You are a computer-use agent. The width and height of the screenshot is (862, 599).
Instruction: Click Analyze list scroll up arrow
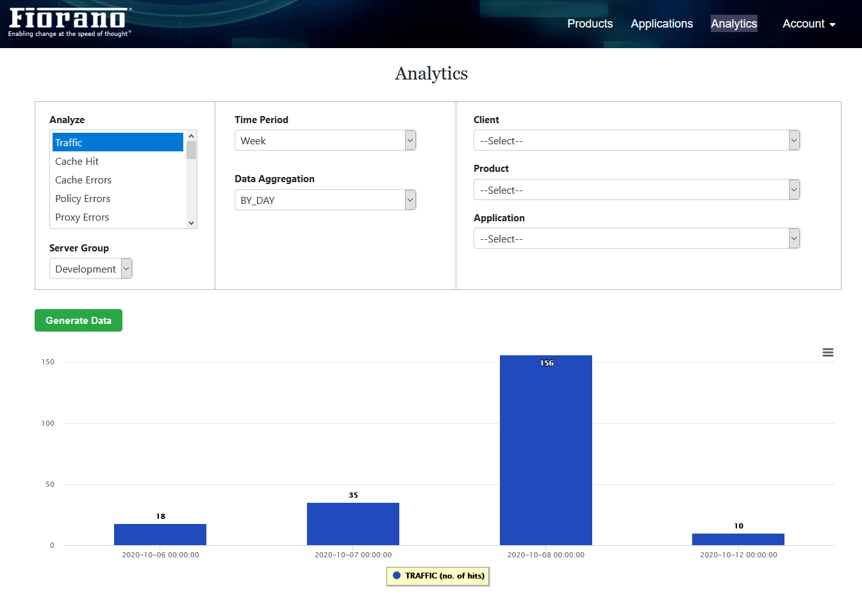[x=191, y=136]
